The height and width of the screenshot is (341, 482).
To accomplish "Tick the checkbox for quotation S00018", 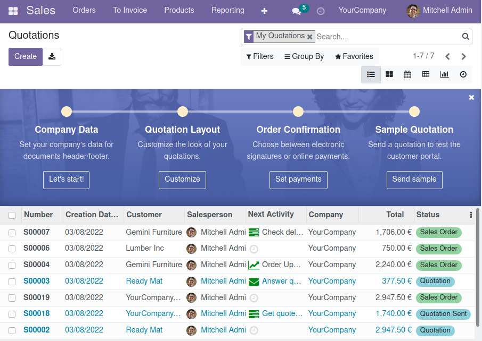I will [x=12, y=313].
